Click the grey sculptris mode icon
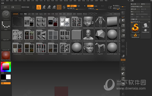152x96 pixels. click(64, 7)
